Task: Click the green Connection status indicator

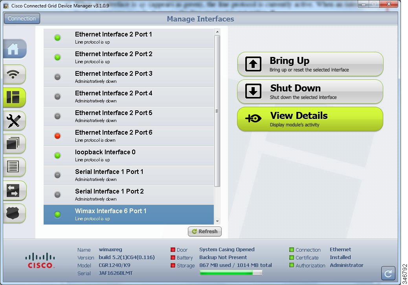Action: 291,250
